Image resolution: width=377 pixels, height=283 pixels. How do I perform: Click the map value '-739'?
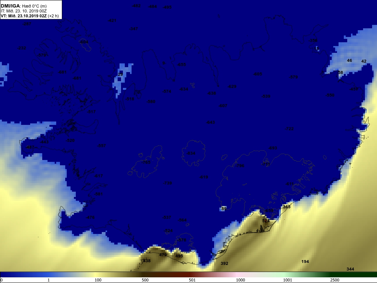tap(167, 183)
